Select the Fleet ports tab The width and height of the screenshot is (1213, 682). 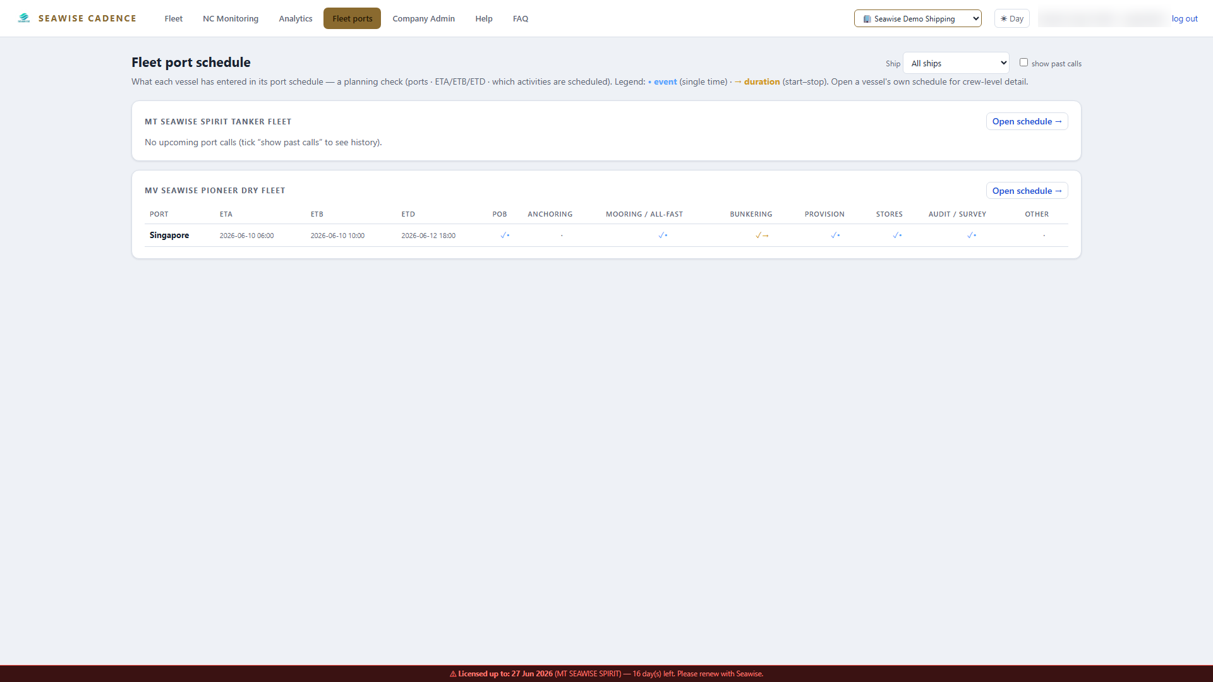pyautogui.click(x=353, y=18)
